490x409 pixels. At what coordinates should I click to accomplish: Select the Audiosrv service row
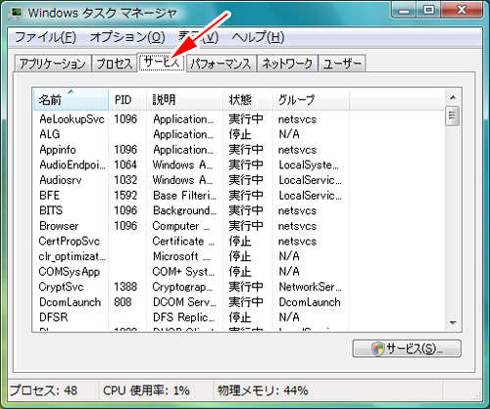pyautogui.click(x=191, y=180)
